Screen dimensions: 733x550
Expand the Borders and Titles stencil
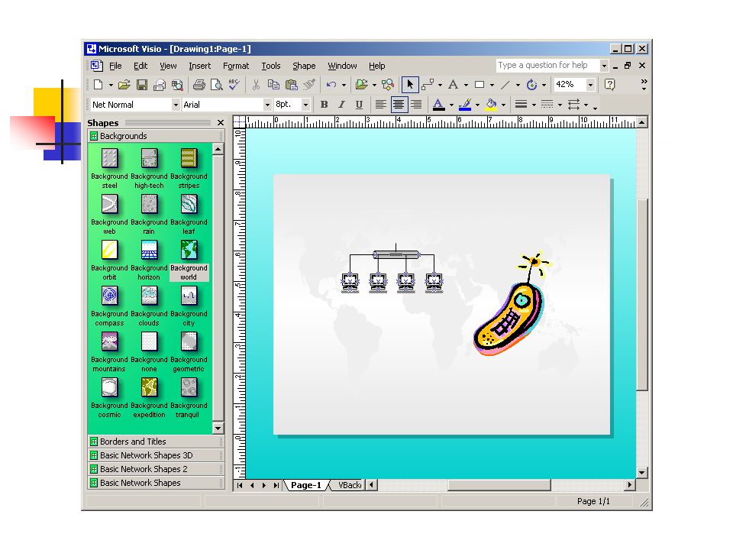(156, 442)
